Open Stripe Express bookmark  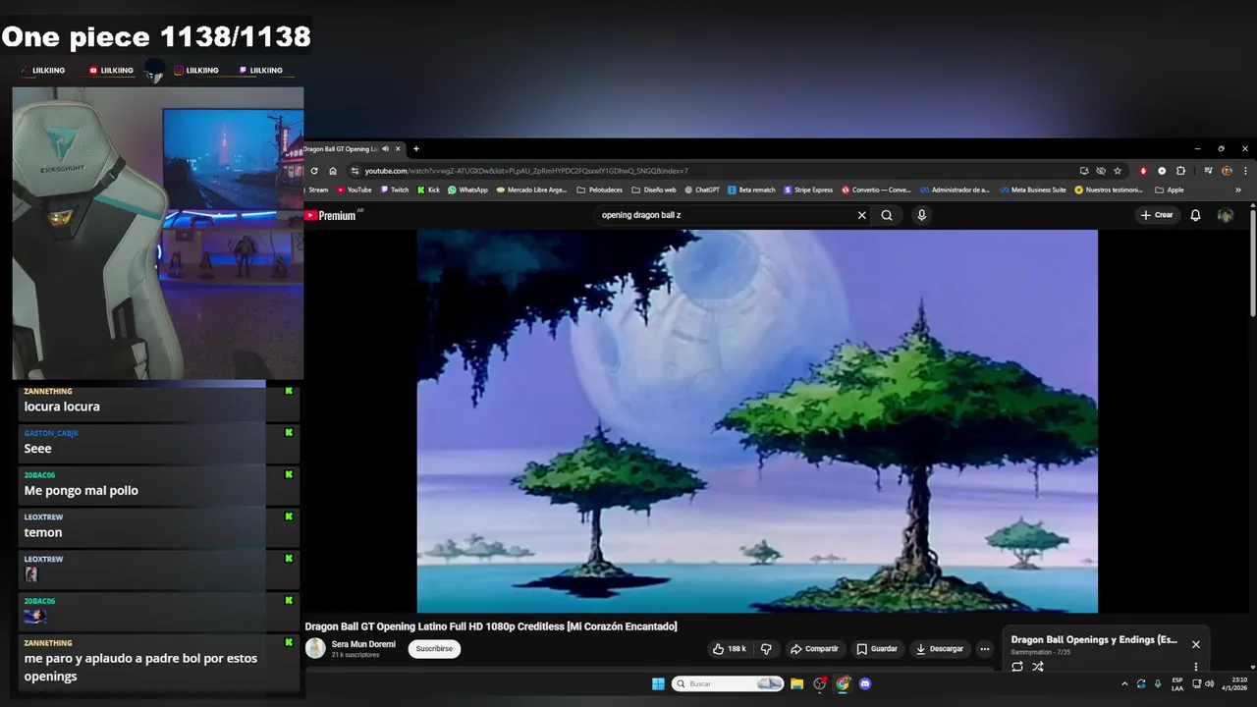pyautogui.click(x=808, y=190)
